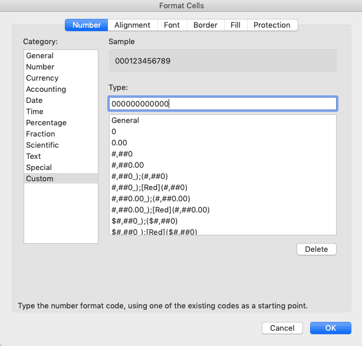Open the Fill tab
The height and width of the screenshot is (346, 362).
point(235,25)
